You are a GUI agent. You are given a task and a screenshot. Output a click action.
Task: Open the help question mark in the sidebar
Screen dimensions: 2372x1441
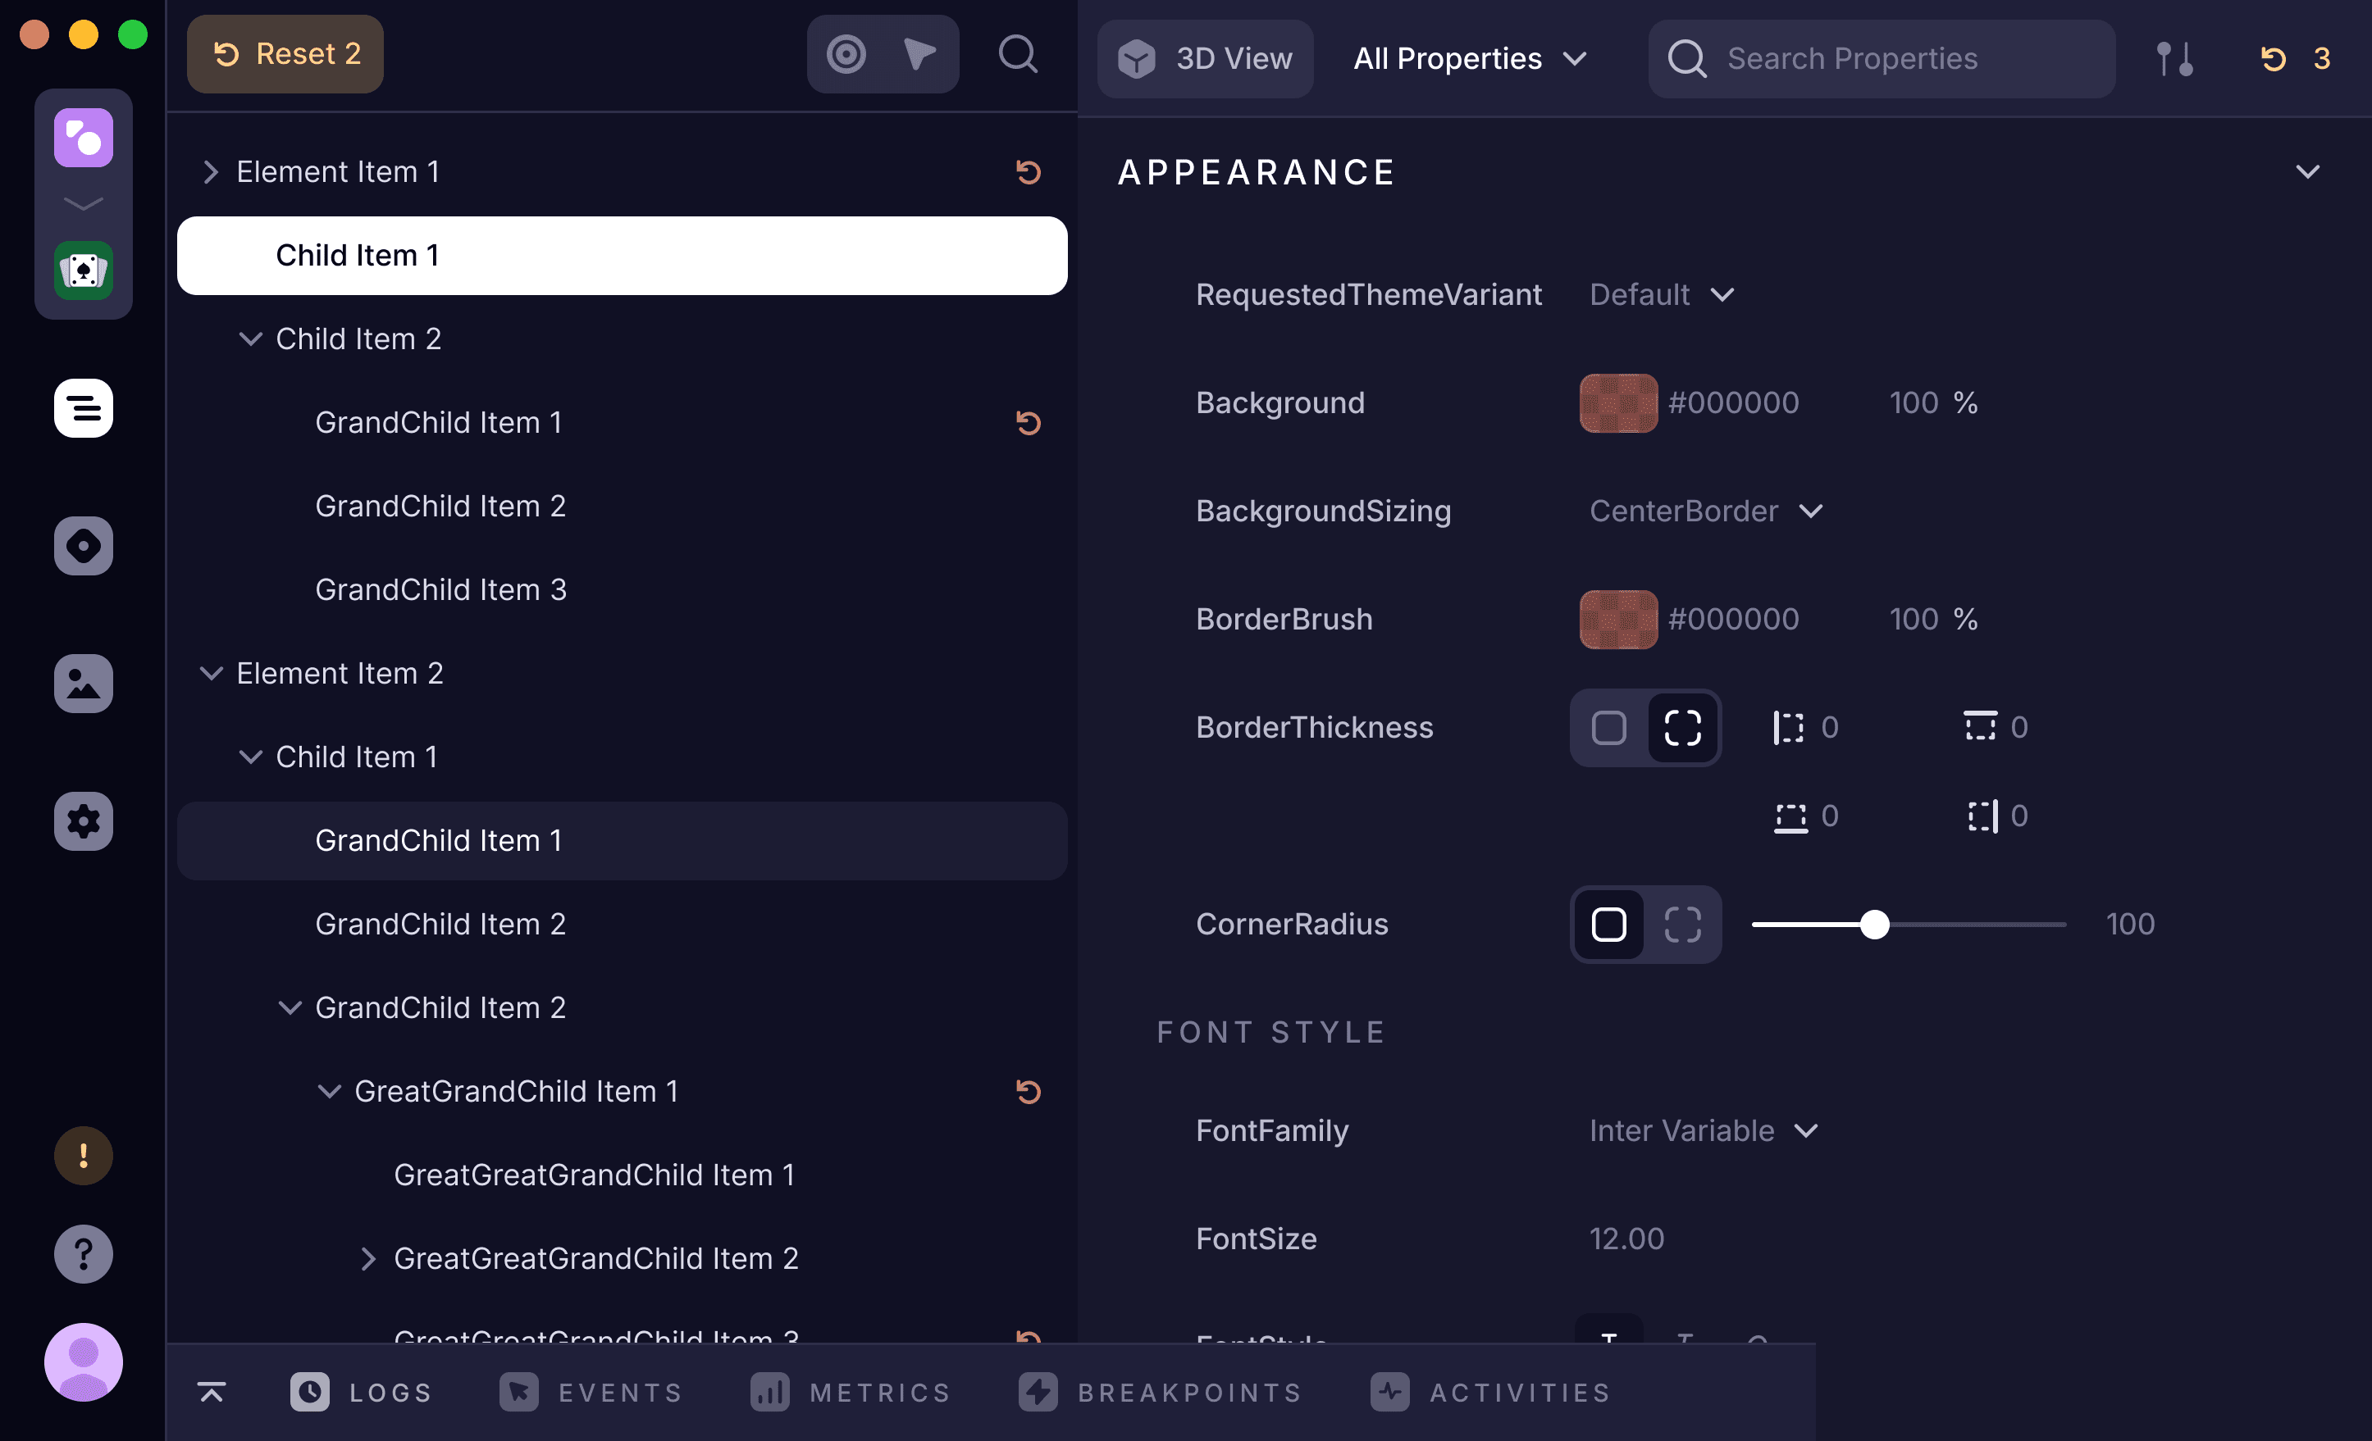pos(83,1253)
